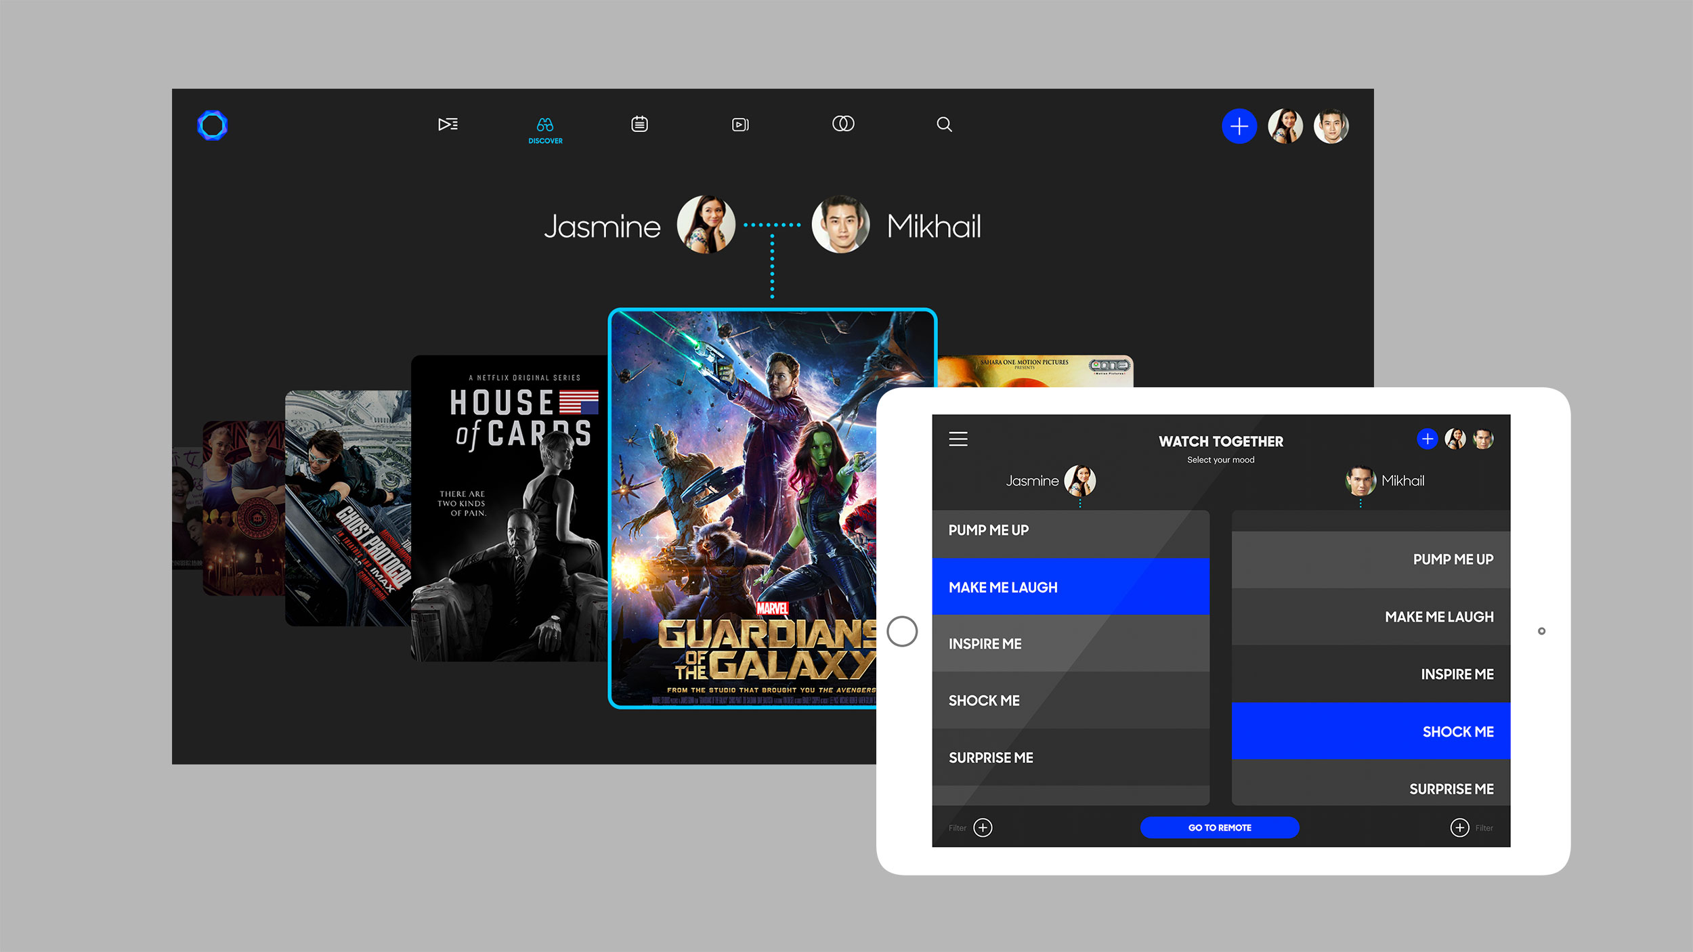Click the video library play icon
Image resolution: width=1693 pixels, height=952 pixels.
[740, 125]
